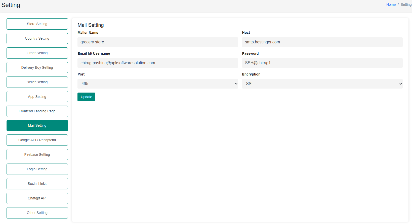Click the Encryption label
Screen dimensions: 412x224
(251, 74)
